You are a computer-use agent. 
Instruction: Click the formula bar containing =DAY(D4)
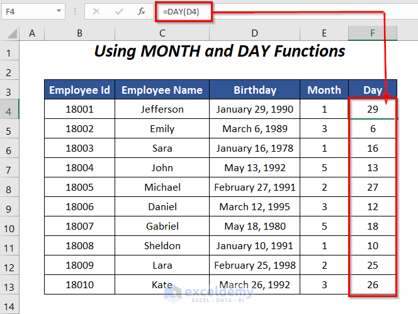(287, 11)
